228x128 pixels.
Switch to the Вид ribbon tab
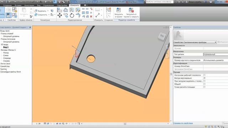pyautogui.click(x=38, y=5)
